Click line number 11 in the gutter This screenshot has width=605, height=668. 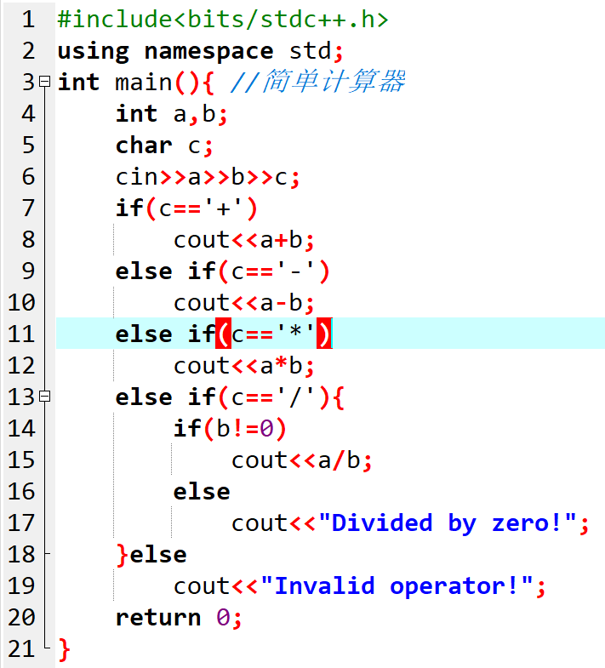(x=22, y=334)
